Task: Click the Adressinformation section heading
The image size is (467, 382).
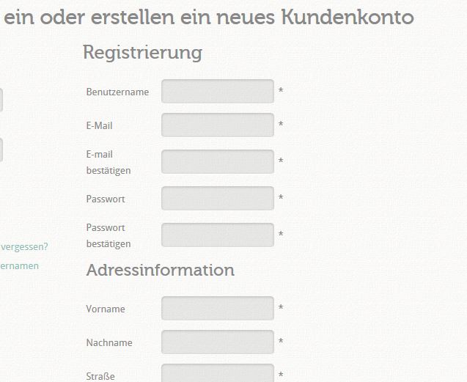Action: click(x=160, y=270)
